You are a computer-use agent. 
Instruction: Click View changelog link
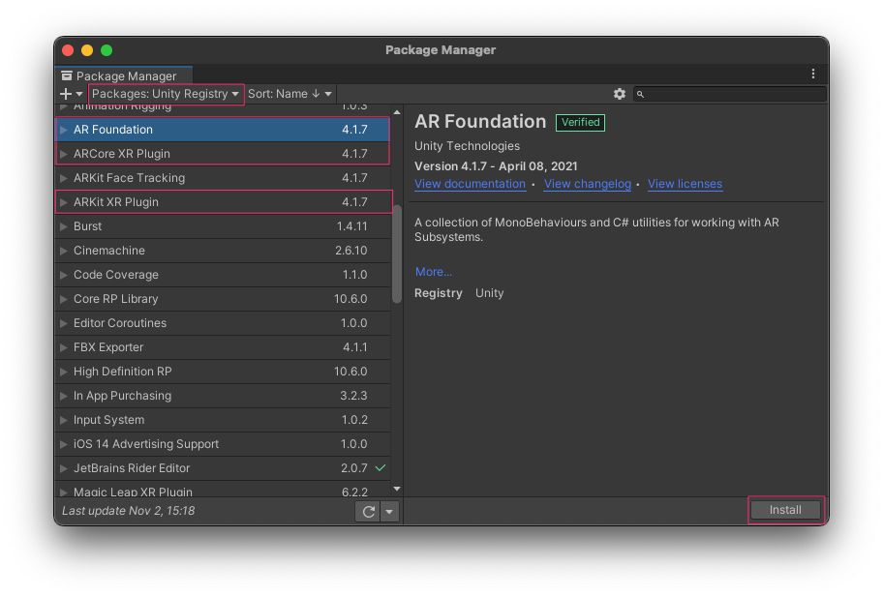point(588,183)
